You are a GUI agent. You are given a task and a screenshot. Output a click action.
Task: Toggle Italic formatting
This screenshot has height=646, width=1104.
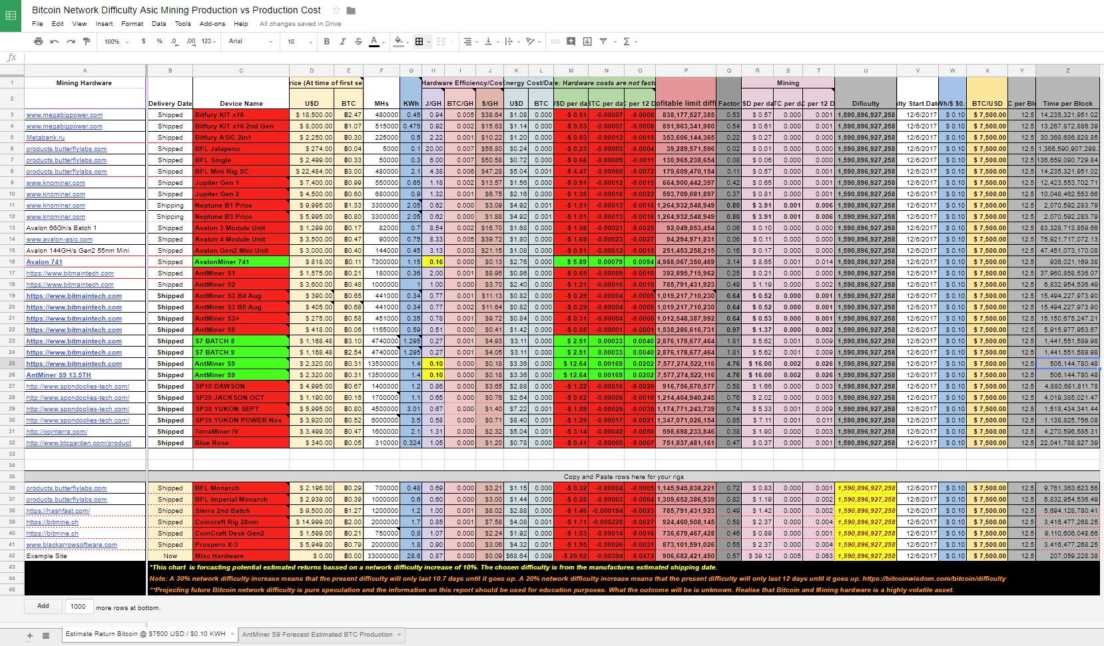pyautogui.click(x=342, y=41)
